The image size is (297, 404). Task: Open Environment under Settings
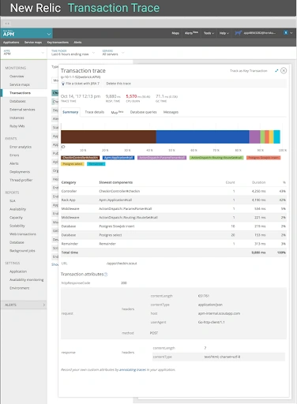(20, 288)
